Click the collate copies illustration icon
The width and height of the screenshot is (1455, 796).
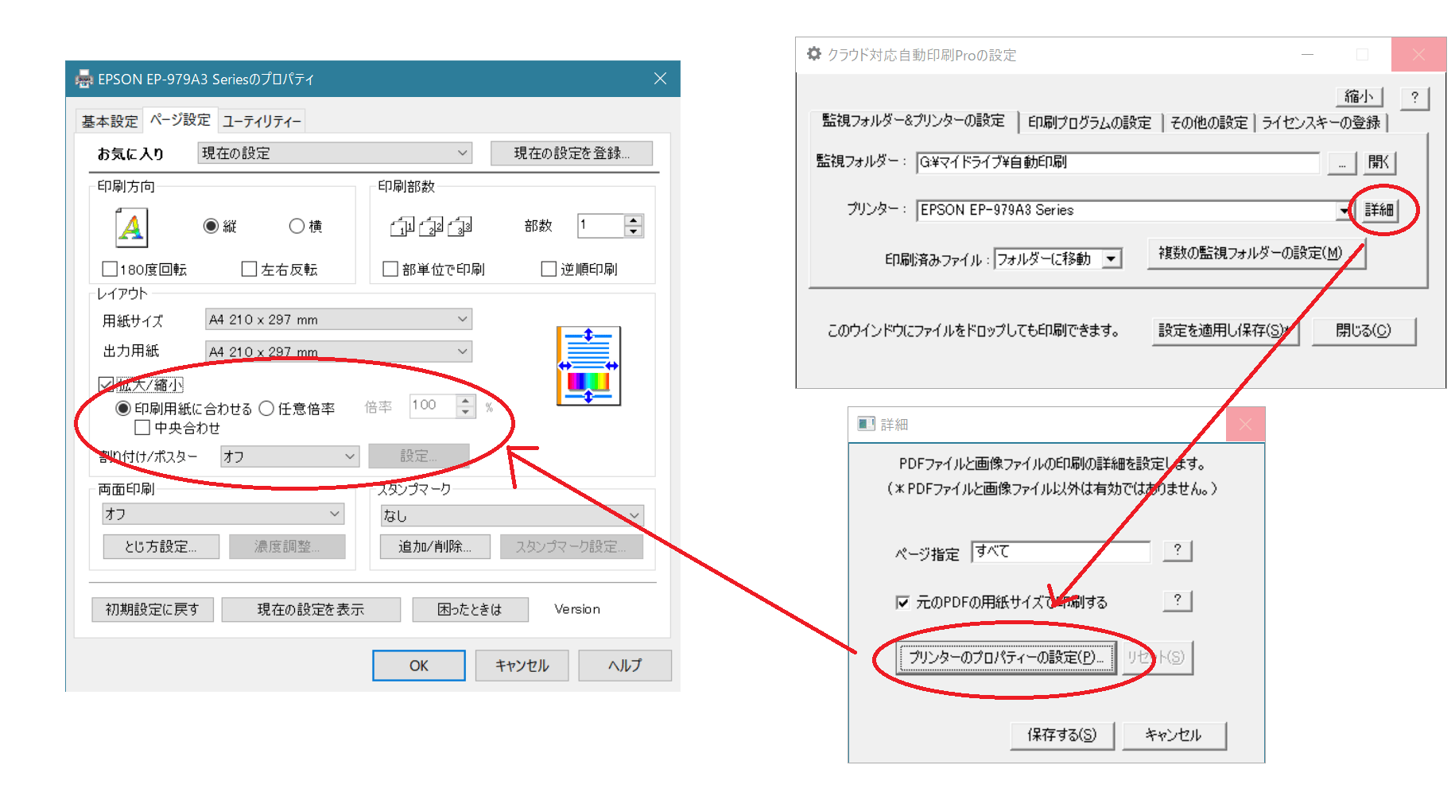(x=432, y=227)
